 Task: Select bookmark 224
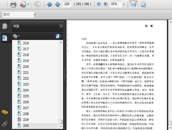(x=26, y=90)
